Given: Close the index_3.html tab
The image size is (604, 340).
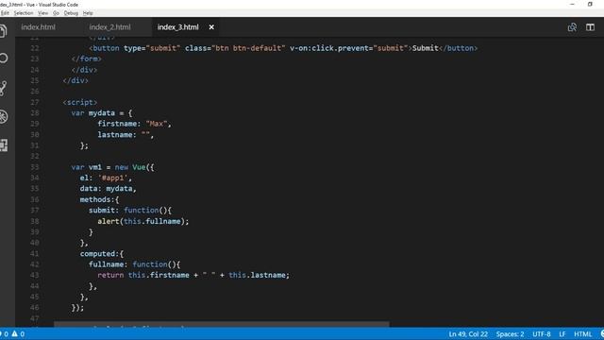Looking at the screenshot, I should pos(211,27).
